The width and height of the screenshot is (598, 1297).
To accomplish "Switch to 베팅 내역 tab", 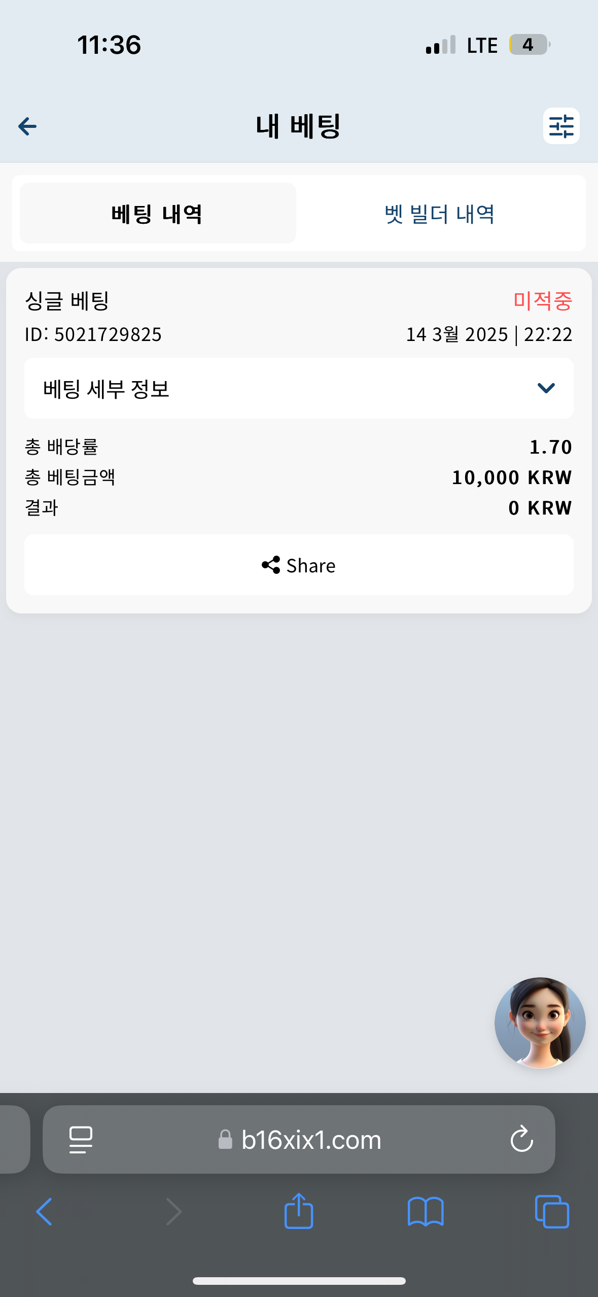I will point(158,214).
